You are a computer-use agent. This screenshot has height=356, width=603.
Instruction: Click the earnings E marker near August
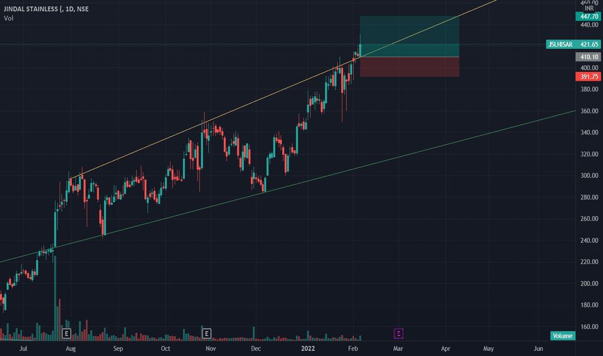67,333
